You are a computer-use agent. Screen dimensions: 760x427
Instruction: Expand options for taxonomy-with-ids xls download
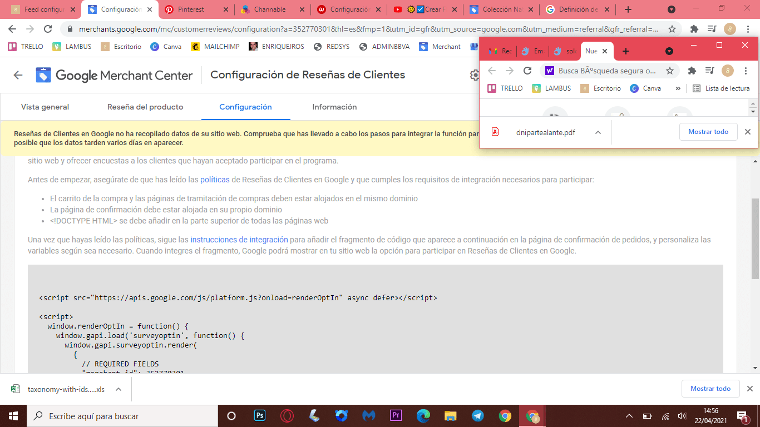(119, 389)
